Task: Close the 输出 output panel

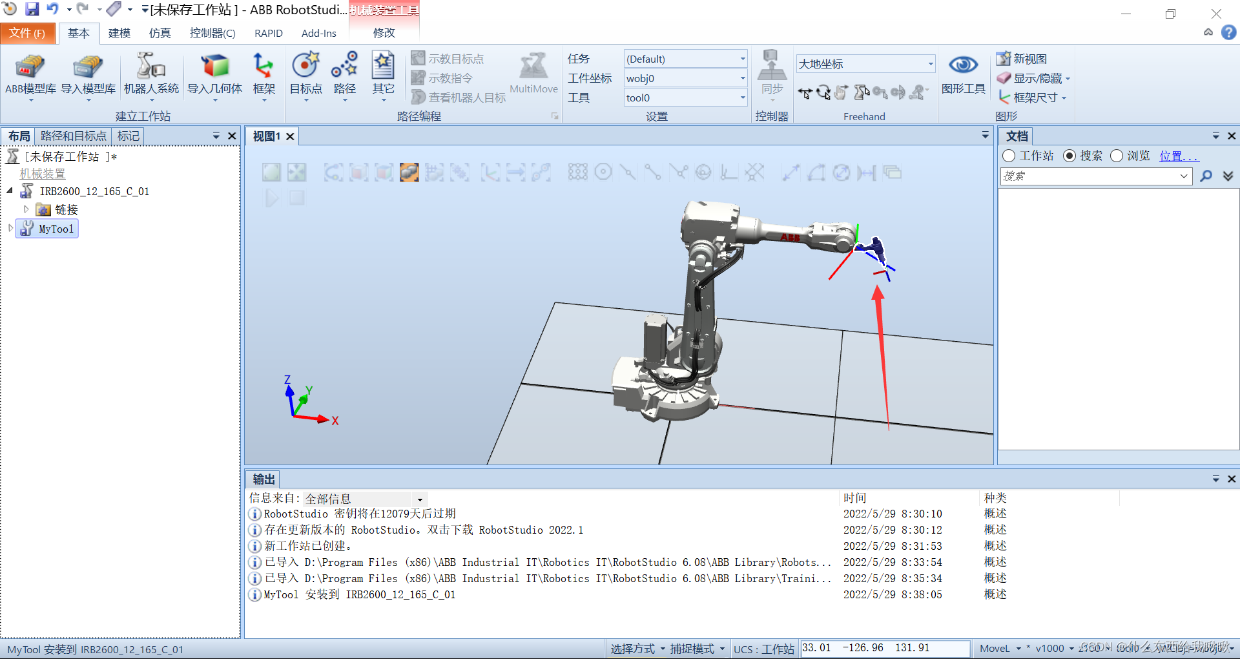Action: 1232,479
